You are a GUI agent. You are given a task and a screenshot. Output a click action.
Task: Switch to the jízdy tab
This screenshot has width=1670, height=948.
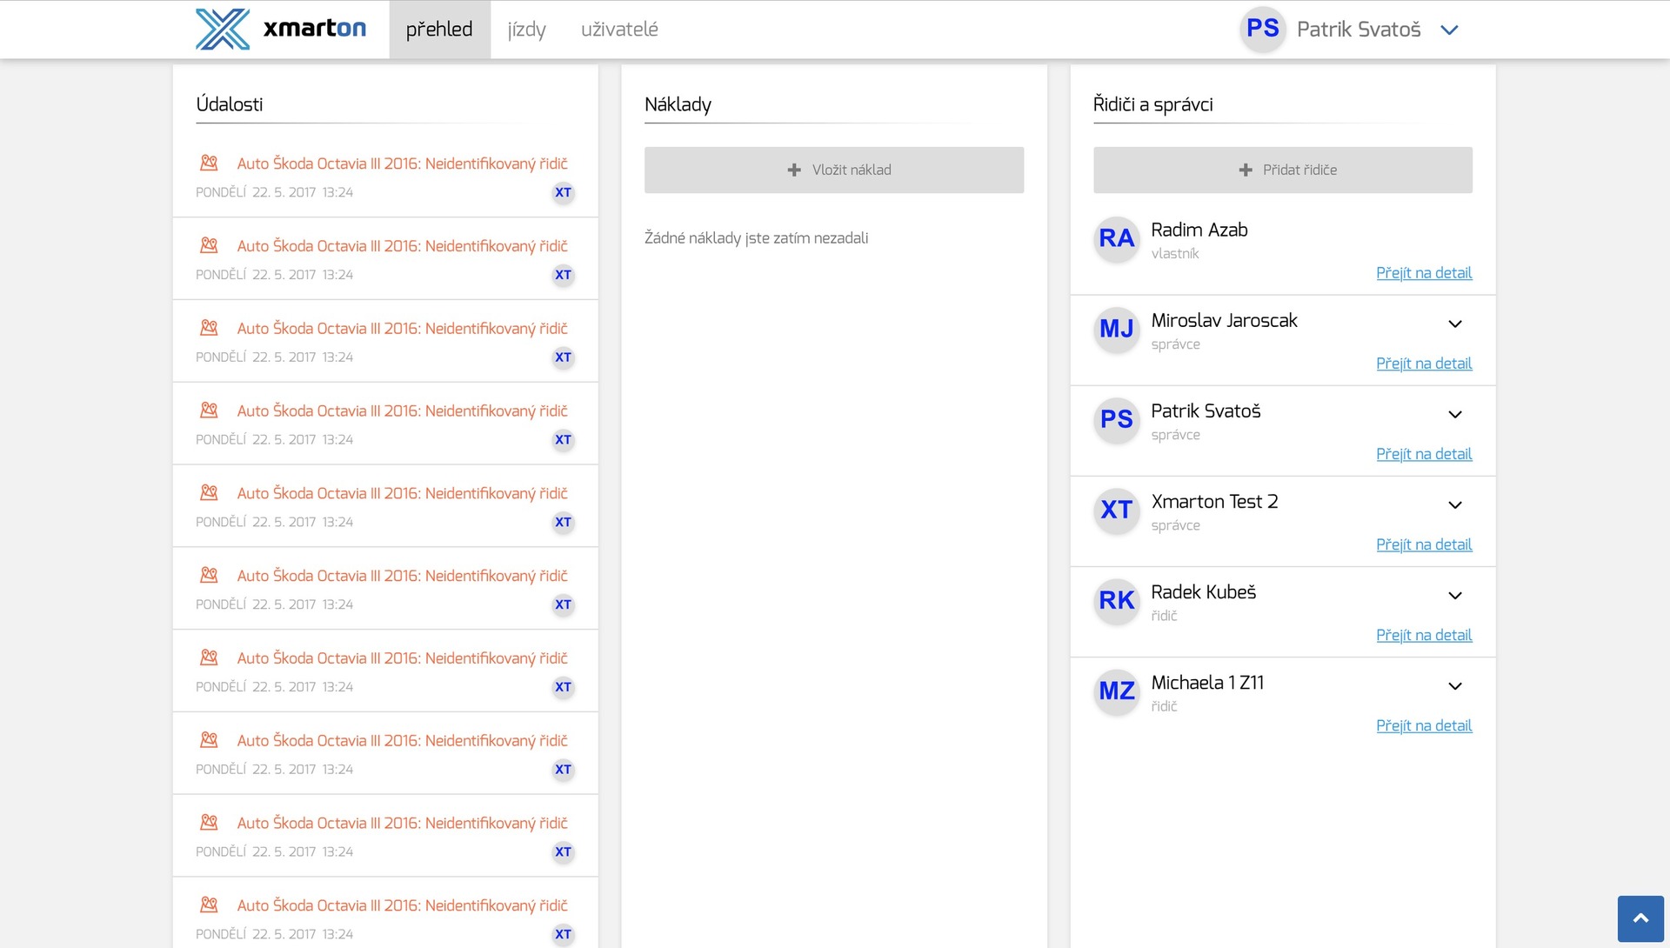pos(526,30)
